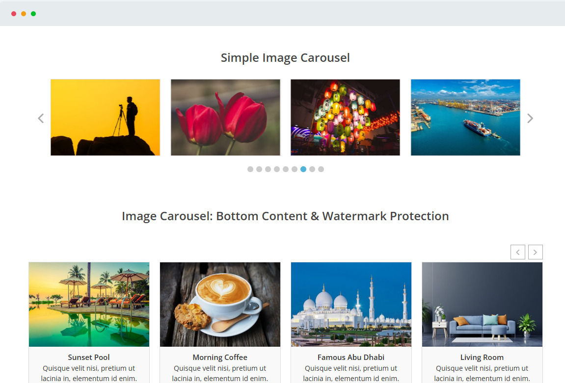565x383 pixels.
Task: Select the first pagination dot below the carousel
Action: pyautogui.click(x=250, y=169)
